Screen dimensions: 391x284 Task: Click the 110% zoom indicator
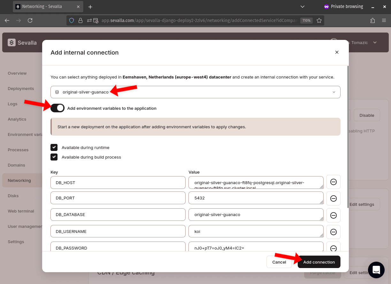coord(306,20)
